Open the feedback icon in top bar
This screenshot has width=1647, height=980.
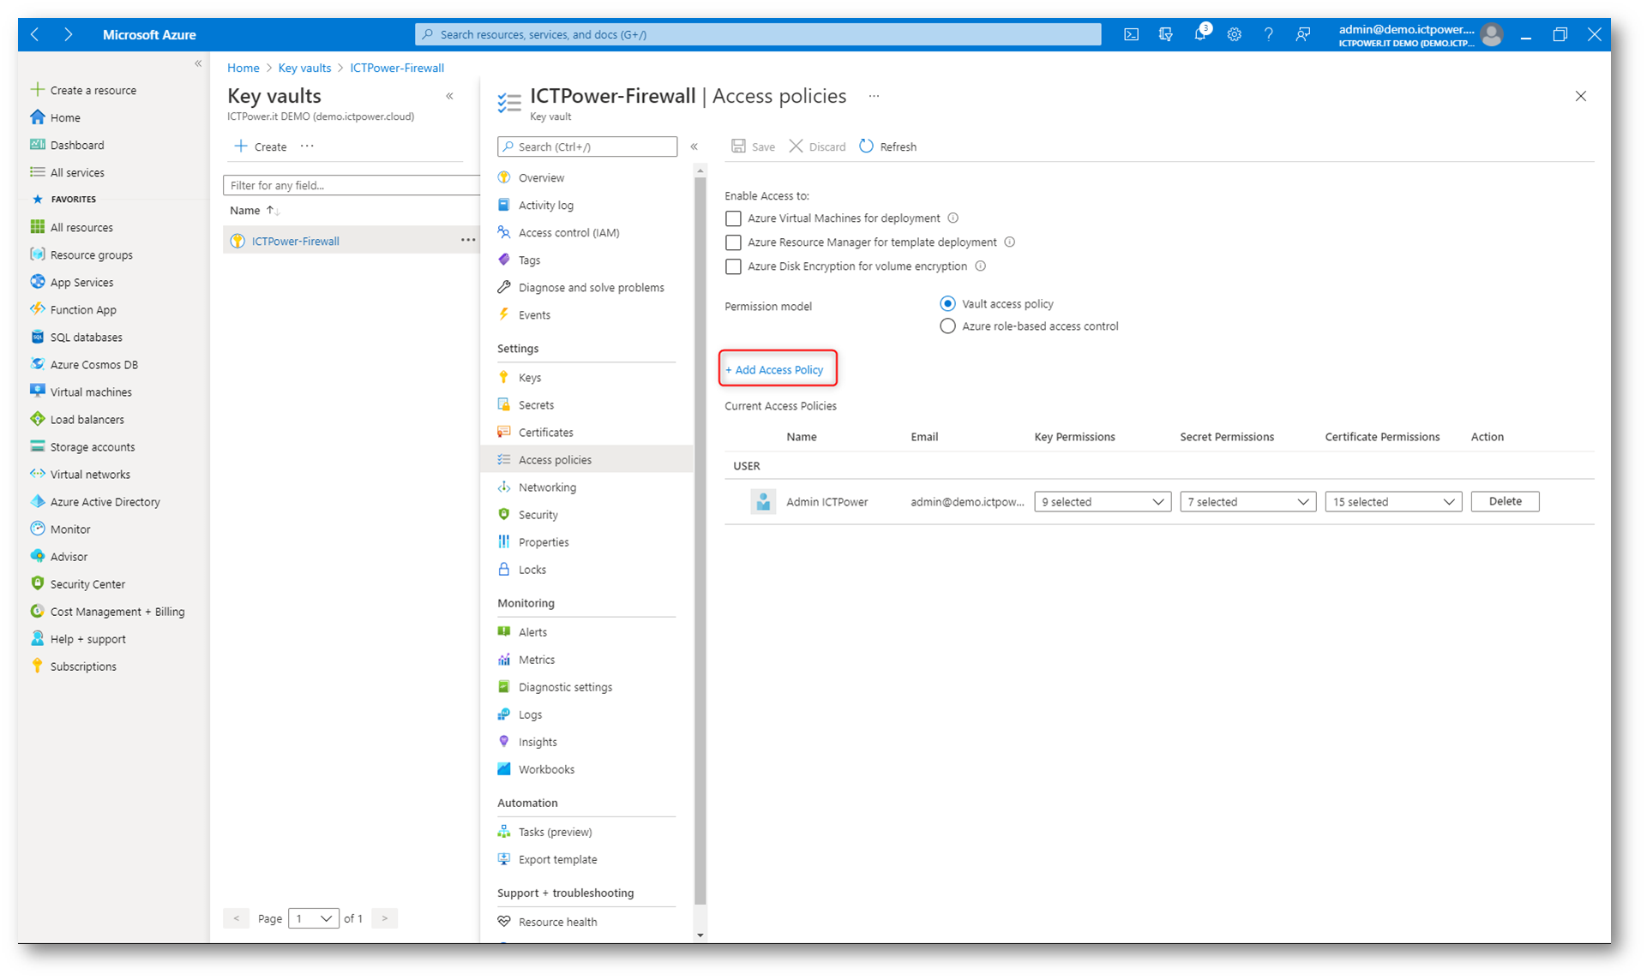pyautogui.click(x=1303, y=34)
